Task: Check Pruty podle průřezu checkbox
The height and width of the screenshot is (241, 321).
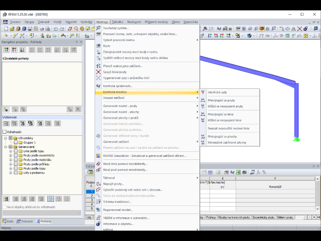Action: [x=16, y=164]
